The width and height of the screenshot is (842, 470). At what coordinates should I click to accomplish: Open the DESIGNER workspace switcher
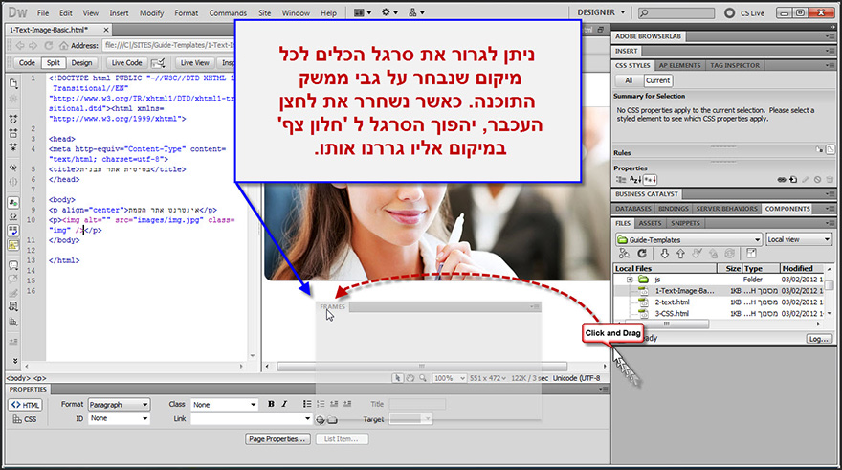click(x=602, y=12)
